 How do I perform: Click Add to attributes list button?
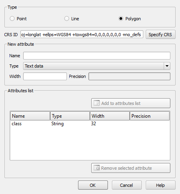[131, 103]
